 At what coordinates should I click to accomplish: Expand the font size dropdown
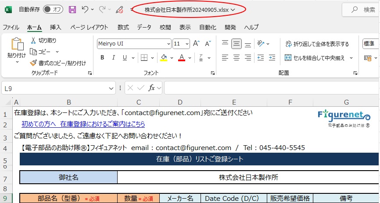187,44
